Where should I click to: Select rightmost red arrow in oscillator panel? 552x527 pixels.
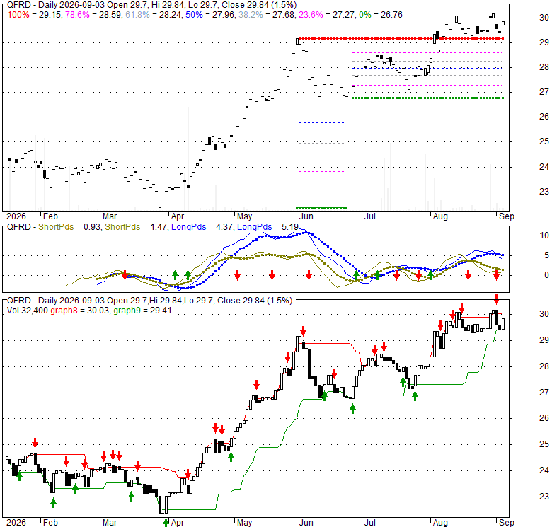pyautogui.click(x=496, y=275)
